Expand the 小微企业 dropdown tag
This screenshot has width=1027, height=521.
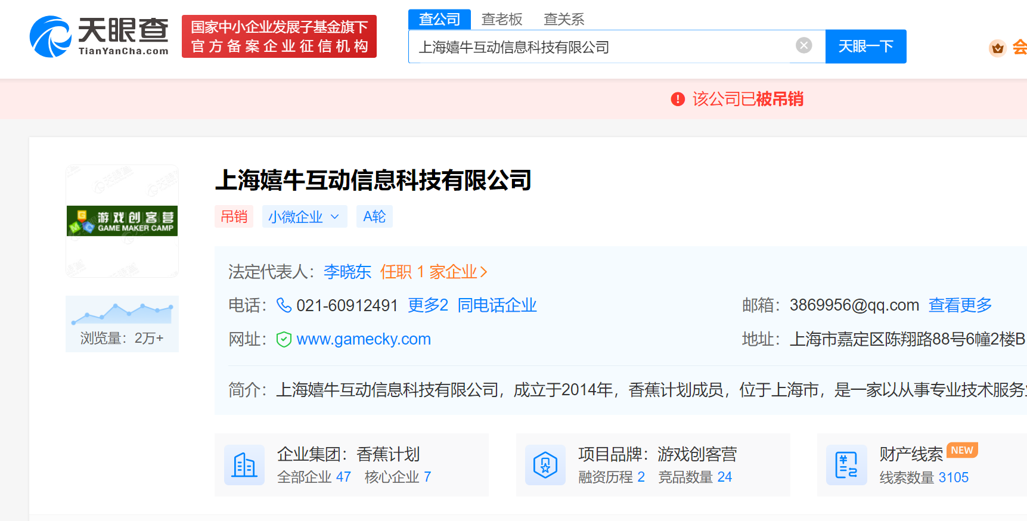[x=305, y=216]
